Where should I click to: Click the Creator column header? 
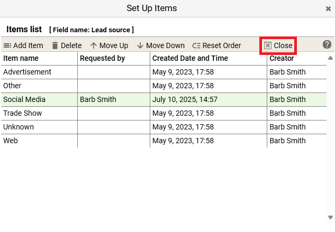(x=297, y=58)
